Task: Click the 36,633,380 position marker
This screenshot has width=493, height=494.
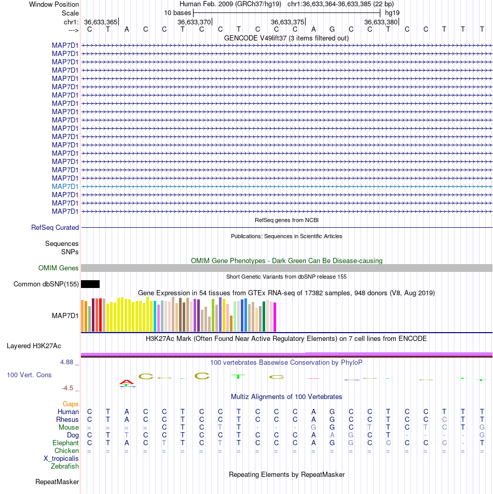Action: (x=381, y=22)
